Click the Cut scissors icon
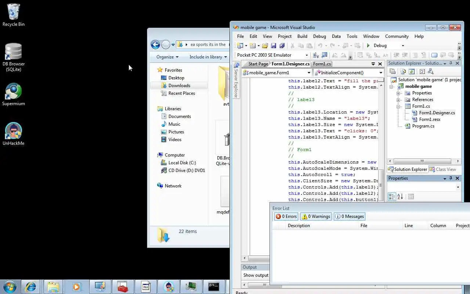The width and height of the screenshot is (470, 294). click(x=293, y=46)
